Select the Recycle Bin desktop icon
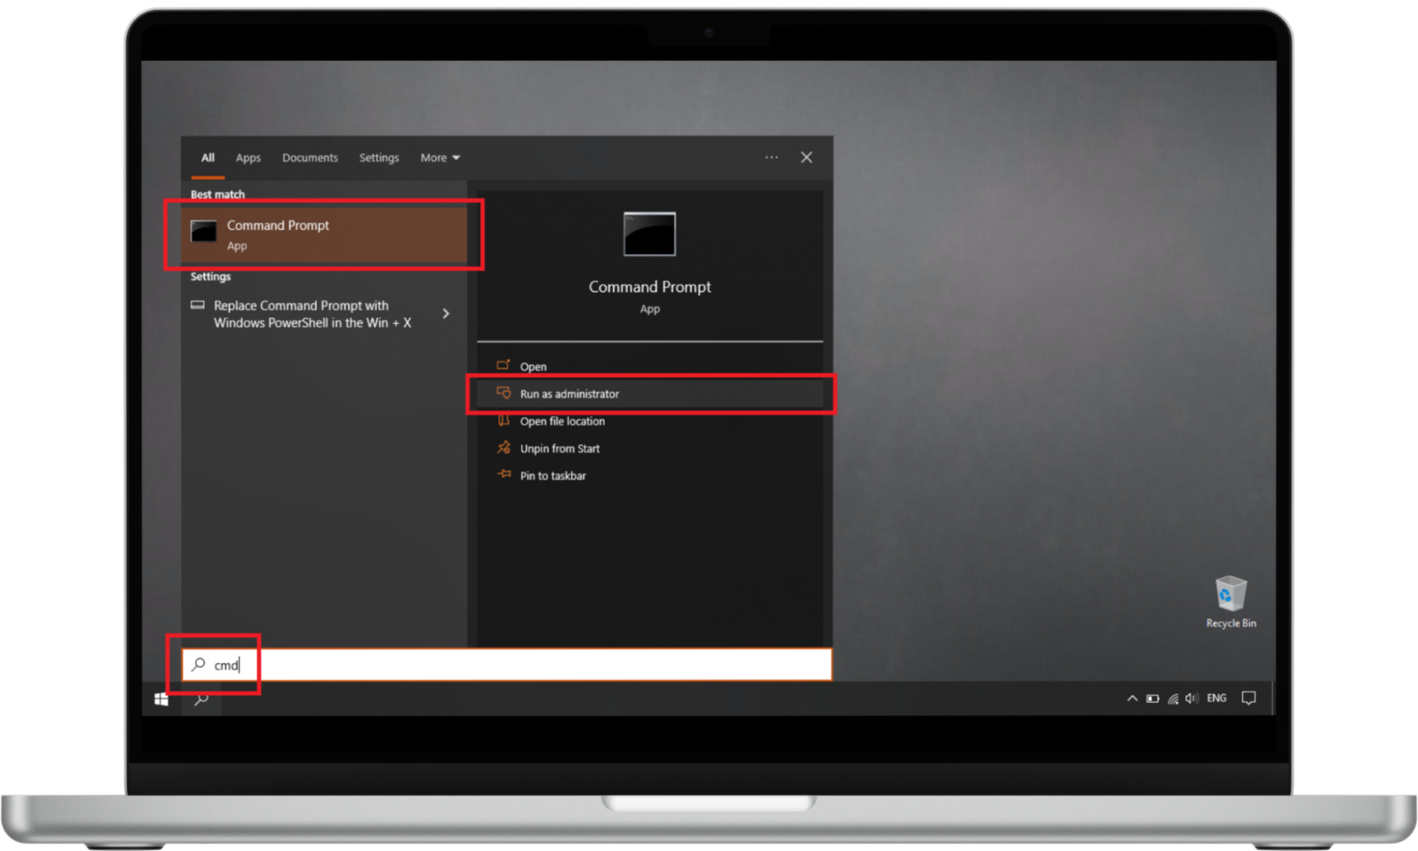 click(x=1231, y=602)
